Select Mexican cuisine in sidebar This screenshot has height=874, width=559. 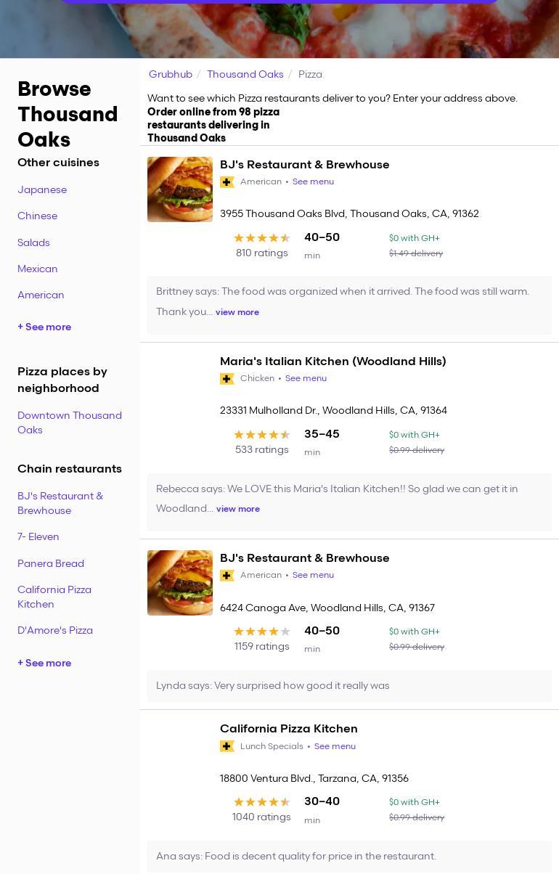click(38, 269)
